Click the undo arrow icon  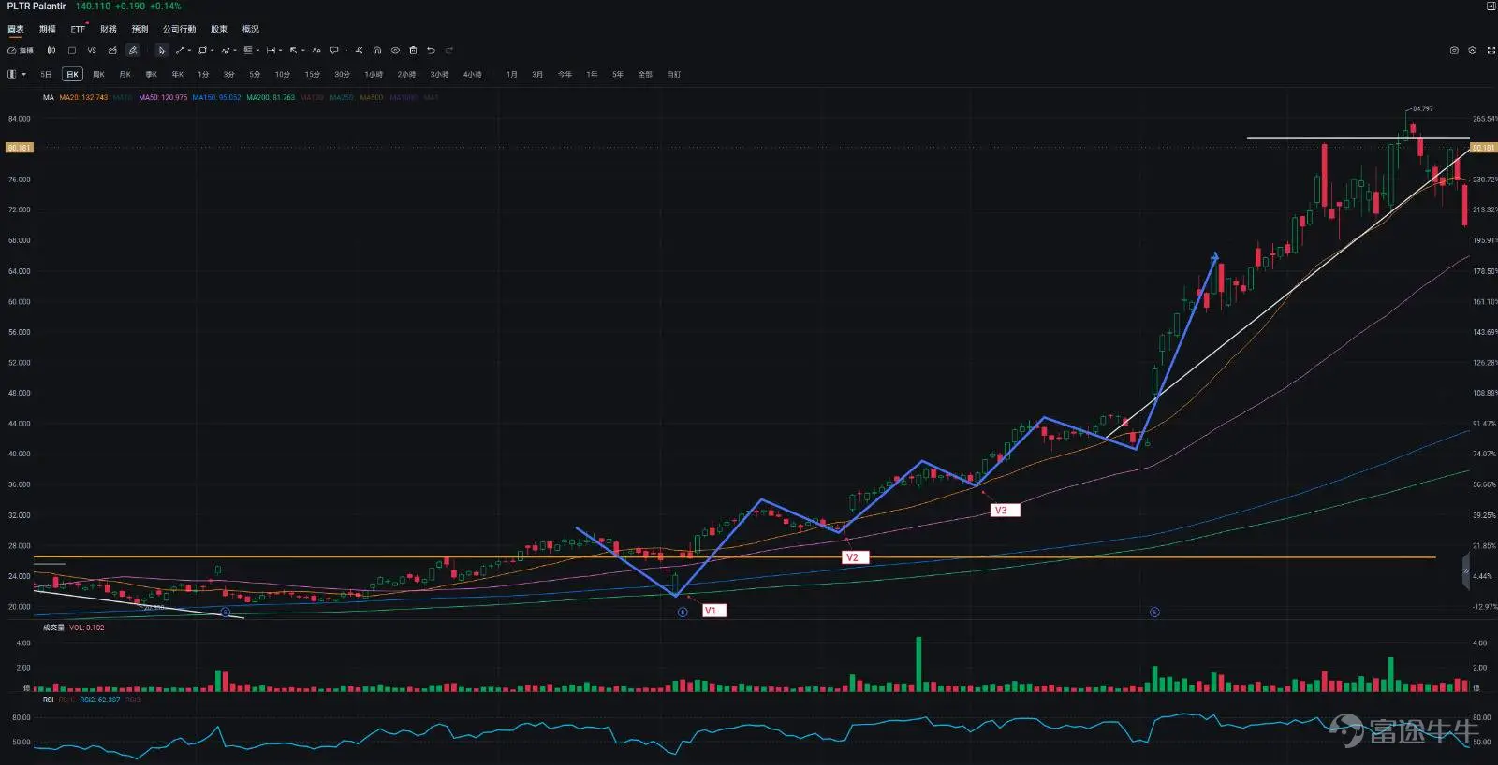431,51
